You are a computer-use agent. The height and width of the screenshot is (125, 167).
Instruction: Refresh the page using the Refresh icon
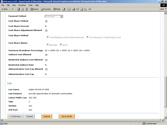22,9
